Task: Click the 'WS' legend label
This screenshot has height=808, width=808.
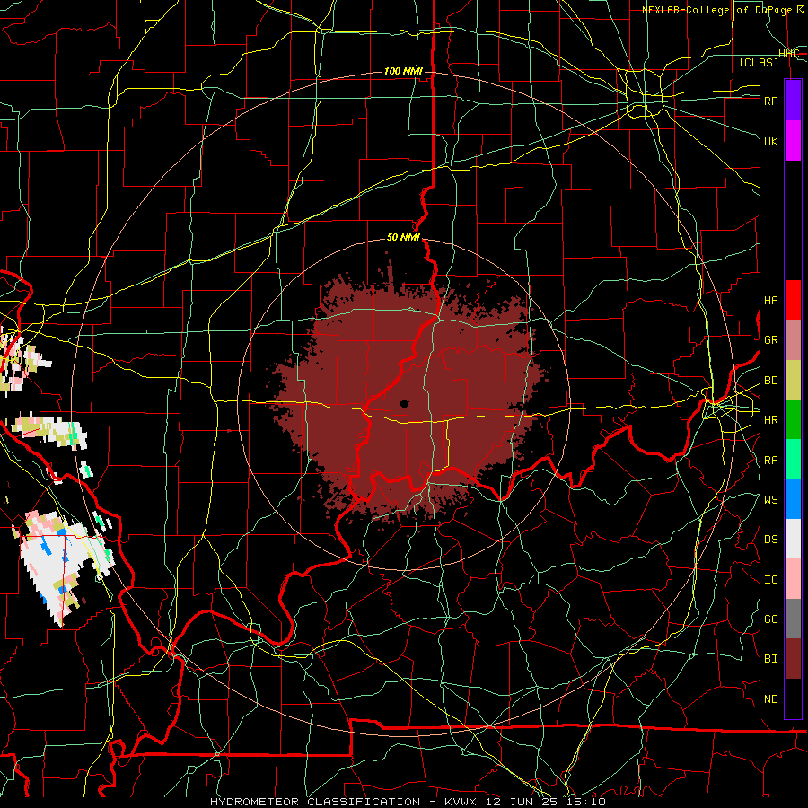Action: 770,500
